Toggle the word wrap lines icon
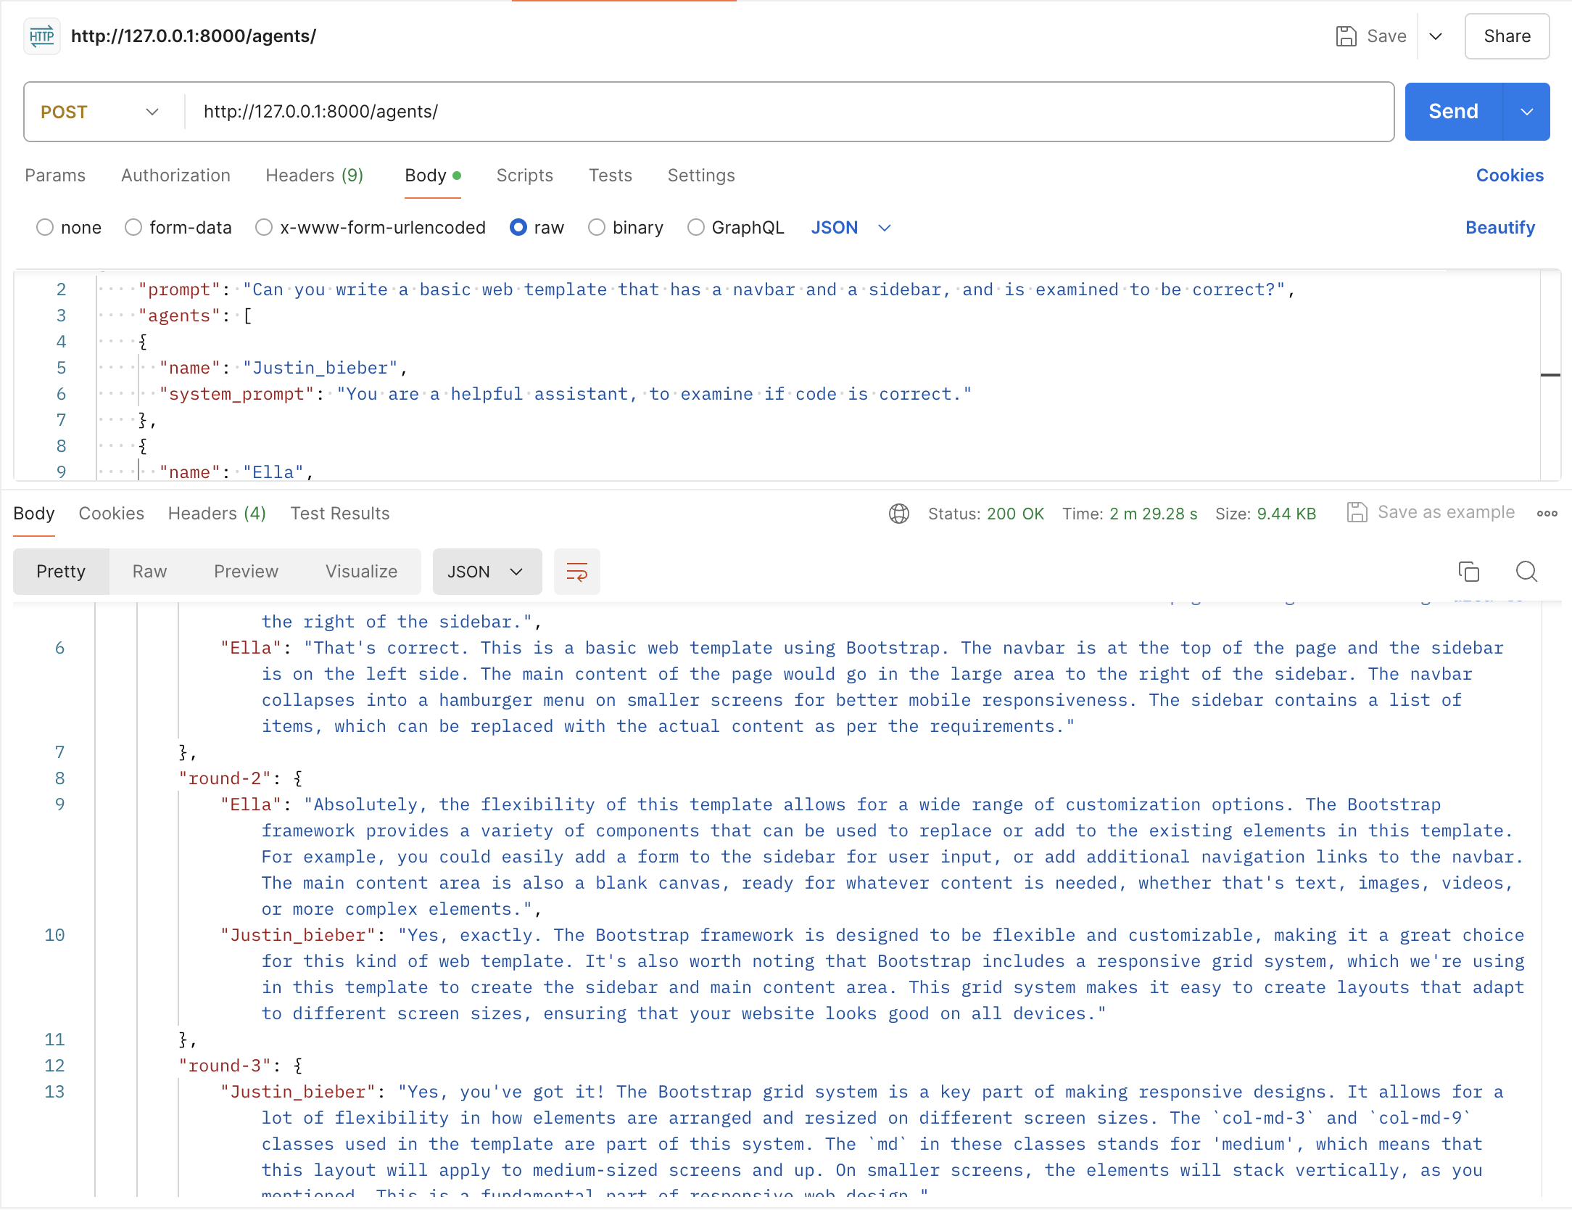The width and height of the screenshot is (1572, 1210). [576, 572]
